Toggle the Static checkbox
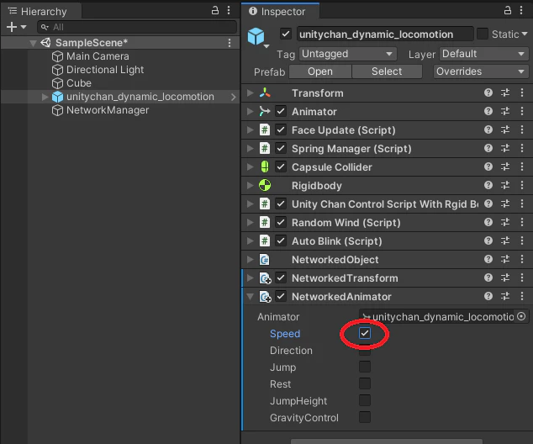 click(482, 34)
